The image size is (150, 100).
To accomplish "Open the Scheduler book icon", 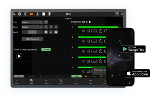I will tap(44, 14).
